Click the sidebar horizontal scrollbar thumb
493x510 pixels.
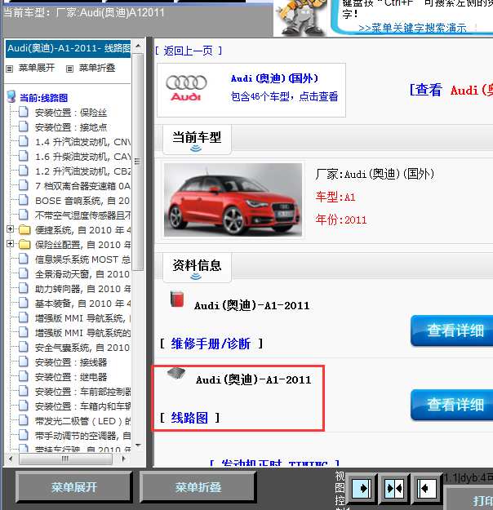pos(66,459)
